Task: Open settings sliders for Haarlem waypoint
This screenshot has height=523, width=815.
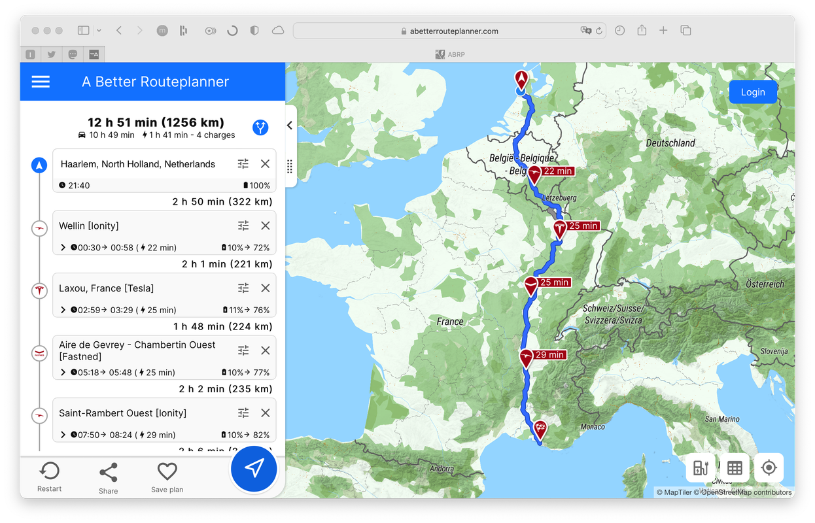Action: click(243, 164)
